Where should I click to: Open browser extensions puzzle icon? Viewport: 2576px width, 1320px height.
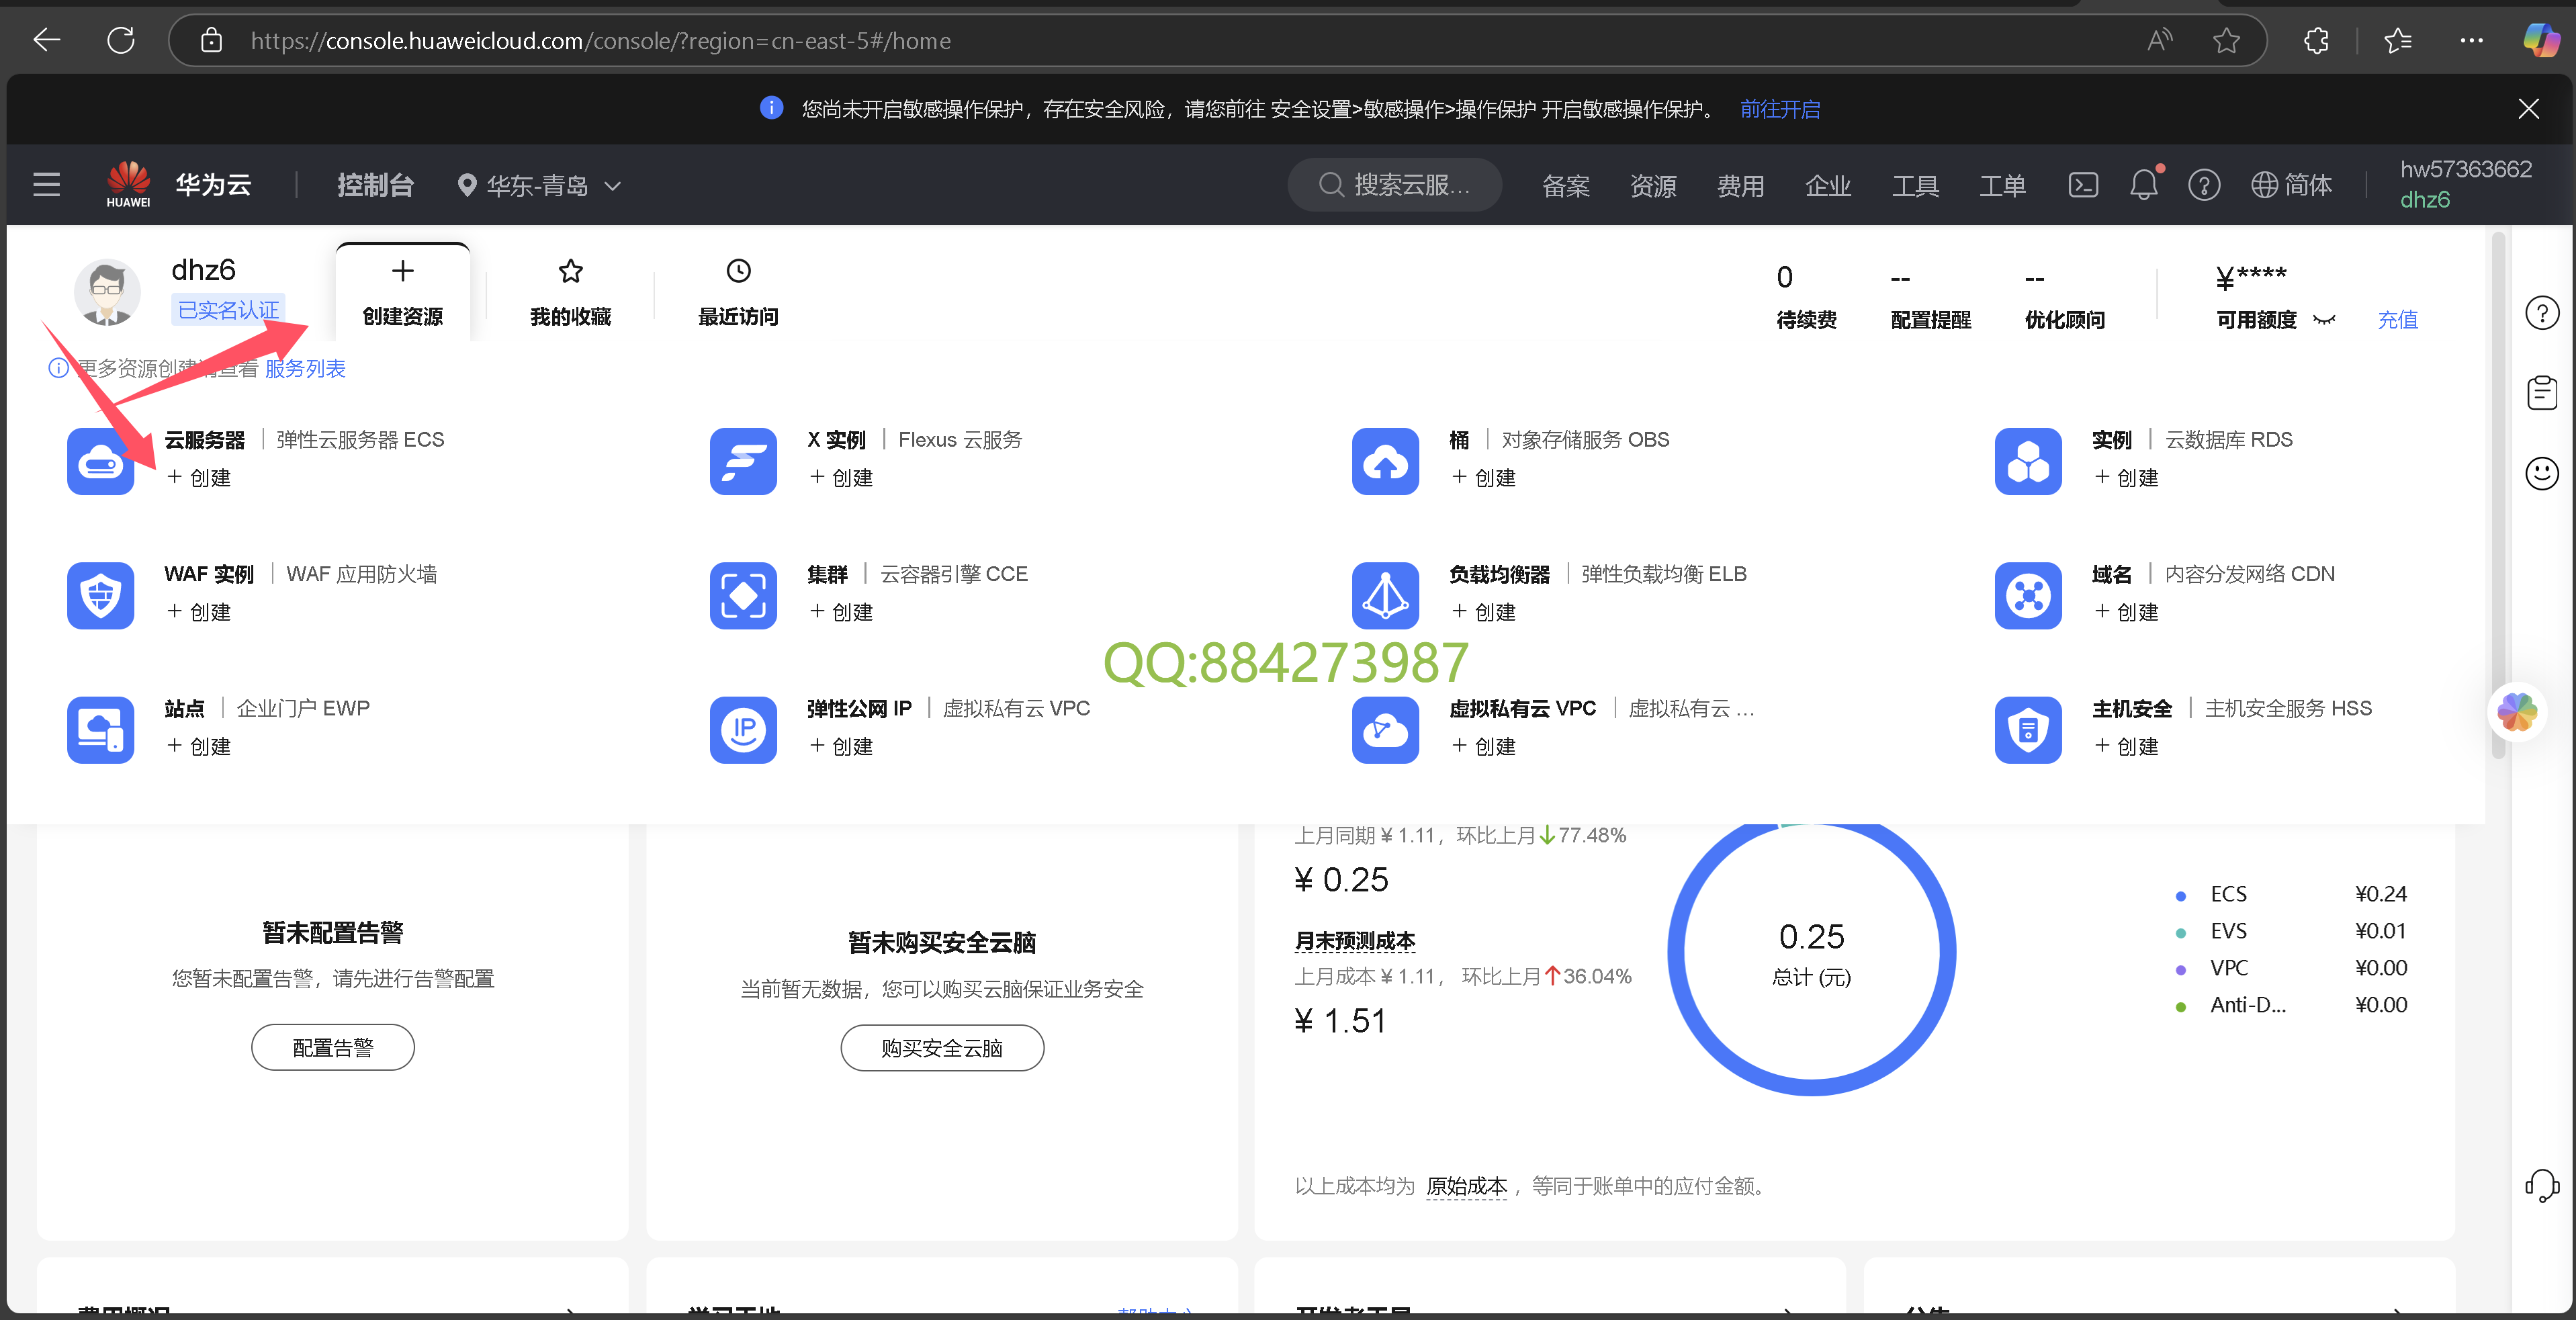click(x=2316, y=41)
